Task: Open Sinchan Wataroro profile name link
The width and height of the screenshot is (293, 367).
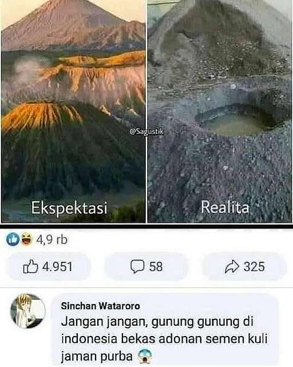Action: tap(101, 306)
